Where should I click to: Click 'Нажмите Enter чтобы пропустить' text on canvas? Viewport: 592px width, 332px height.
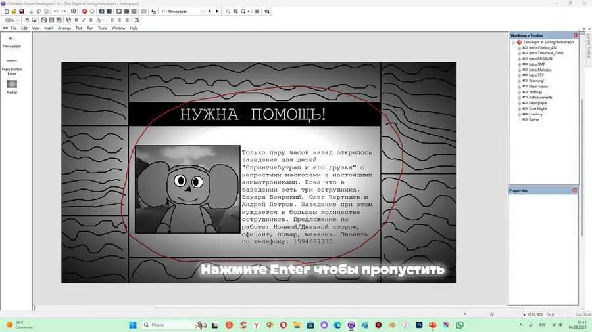click(x=322, y=270)
